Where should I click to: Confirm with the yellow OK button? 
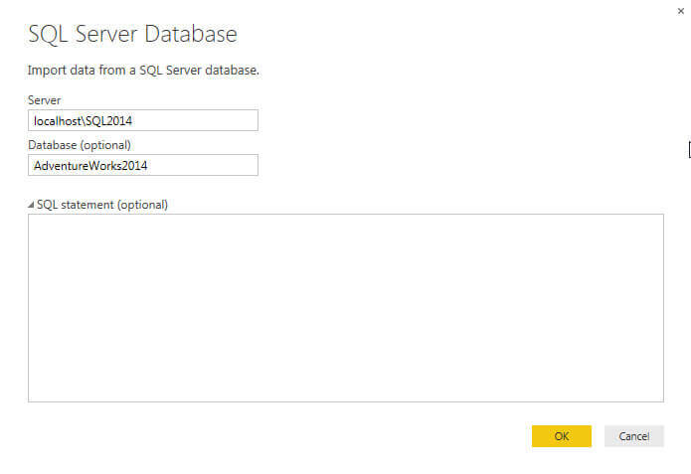click(561, 436)
